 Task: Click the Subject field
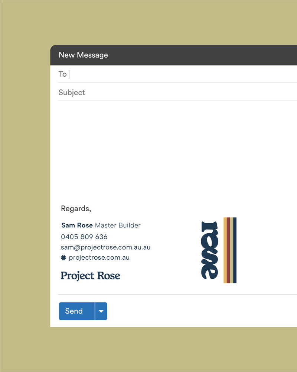click(177, 92)
